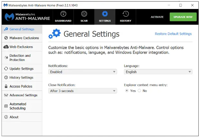Click the Notifications: label
The image size is (200, 138).
[x=58, y=66]
